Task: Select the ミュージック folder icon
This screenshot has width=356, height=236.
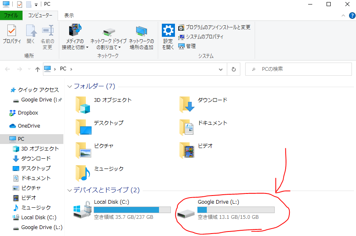Action: pos(83,173)
